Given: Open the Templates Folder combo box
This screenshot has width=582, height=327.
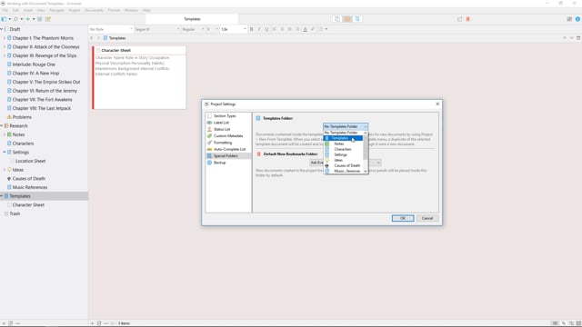Looking at the screenshot, I should point(346,126).
